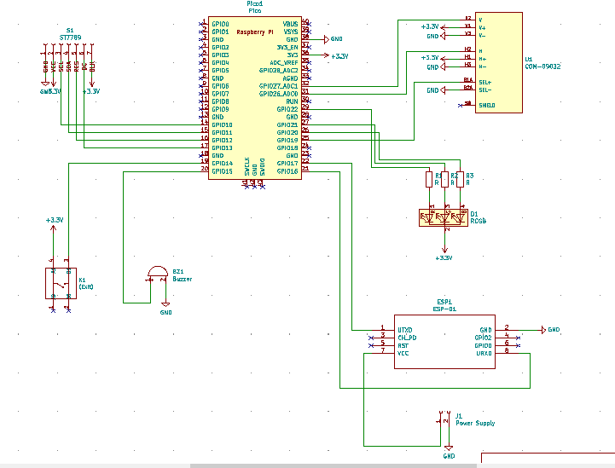This screenshot has width=615, height=468.
Task: Click the 'ESP-01' value label
Action: tap(444, 309)
